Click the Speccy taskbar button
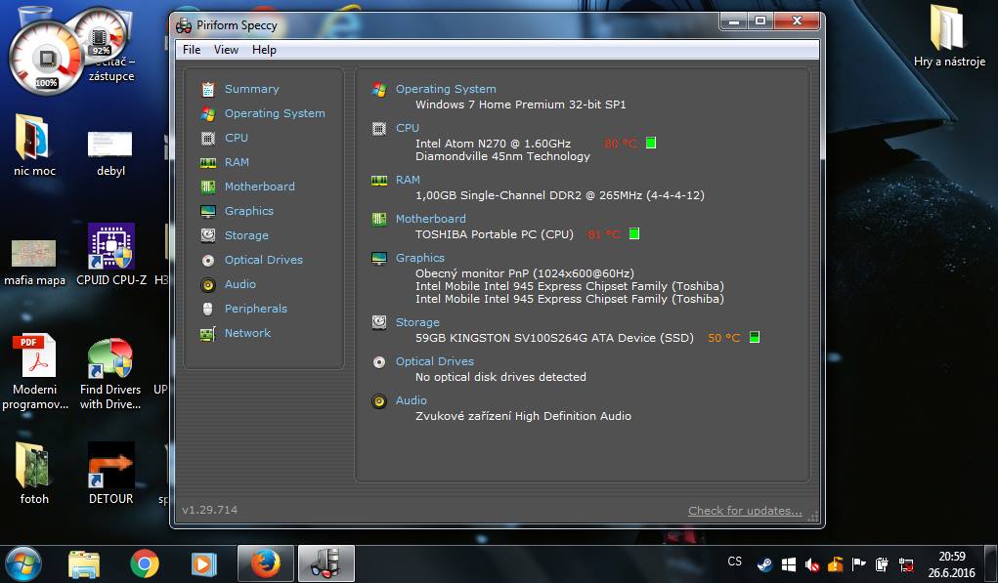 click(x=325, y=563)
